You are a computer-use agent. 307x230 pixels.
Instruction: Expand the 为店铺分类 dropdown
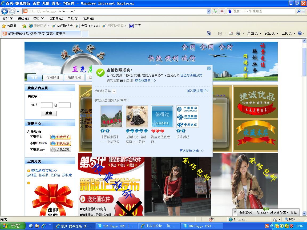(114, 91)
